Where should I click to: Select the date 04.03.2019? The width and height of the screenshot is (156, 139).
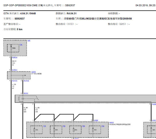coord(142,5)
